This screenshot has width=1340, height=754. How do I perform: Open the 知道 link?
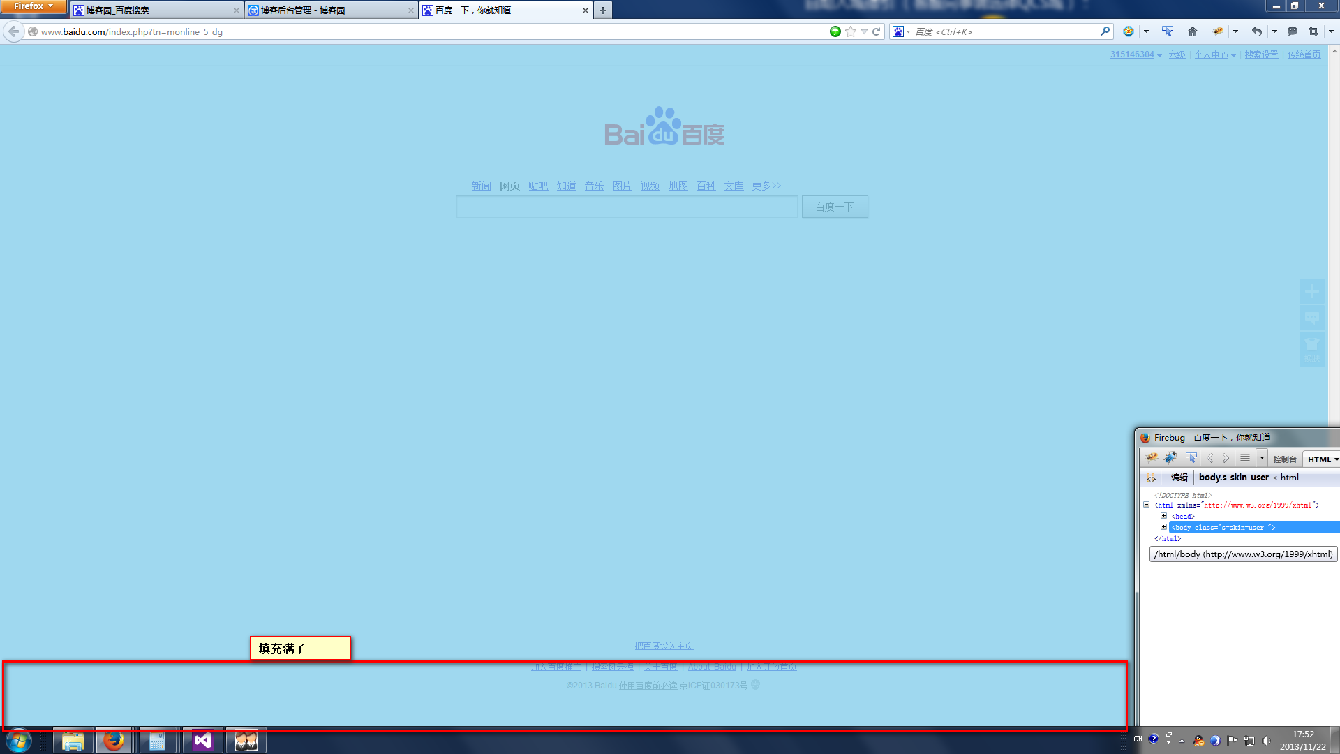click(566, 186)
